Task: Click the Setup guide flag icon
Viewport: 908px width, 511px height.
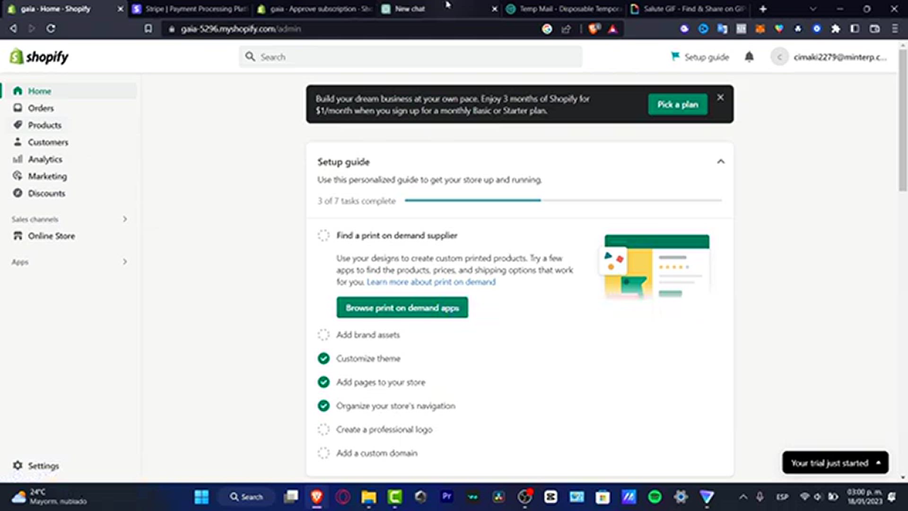Action: [x=675, y=56]
